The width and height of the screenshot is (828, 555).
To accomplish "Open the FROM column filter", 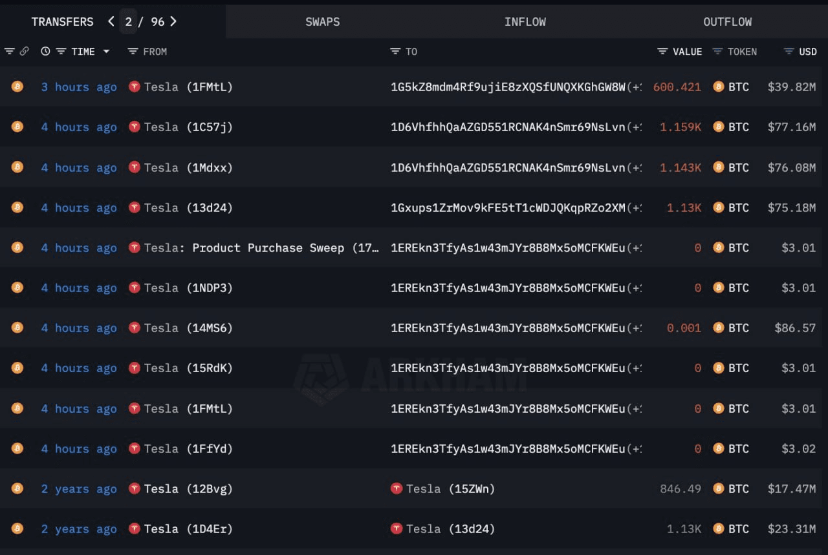I will pos(133,51).
